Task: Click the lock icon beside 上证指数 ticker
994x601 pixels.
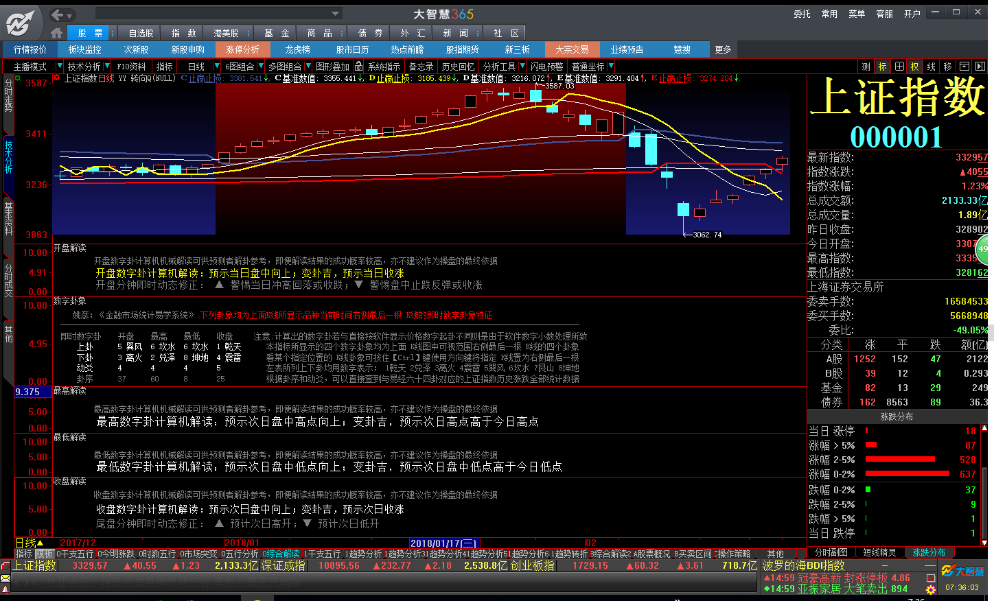Action: pos(5,566)
